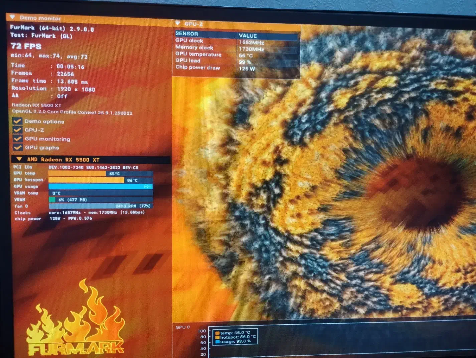The width and height of the screenshot is (476, 358).
Task: Select the SENSOR column header
Action: pyautogui.click(x=187, y=34)
